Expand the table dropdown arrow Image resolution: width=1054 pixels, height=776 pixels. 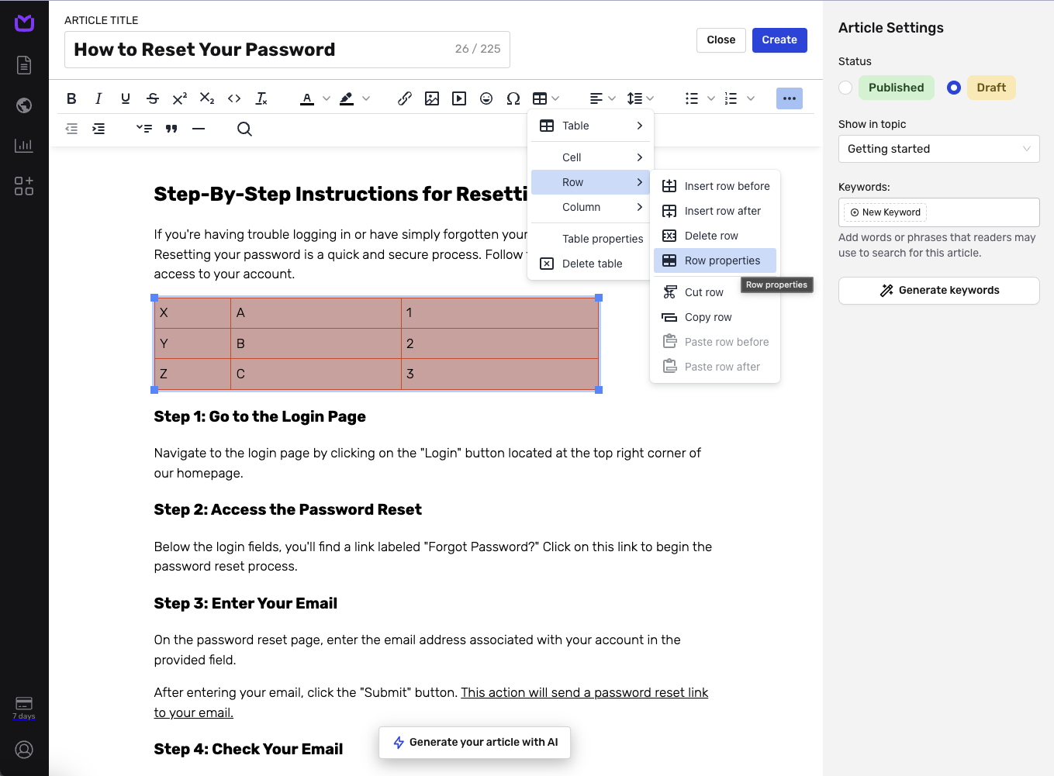pyautogui.click(x=555, y=98)
